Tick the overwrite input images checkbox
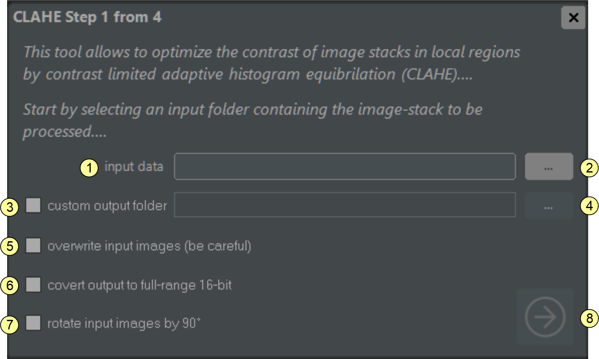Image resolution: width=599 pixels, height=359 pixels. pos(33,245)
